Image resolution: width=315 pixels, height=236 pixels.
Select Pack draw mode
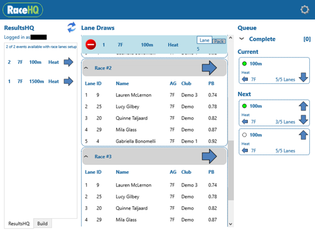tap(219, 41)
